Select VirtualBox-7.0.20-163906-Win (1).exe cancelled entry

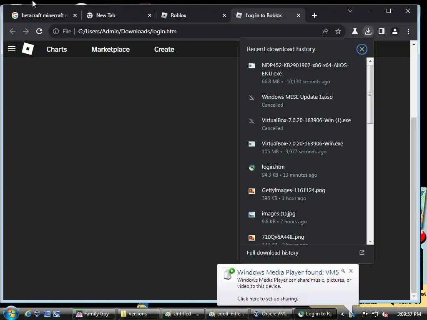303,124
